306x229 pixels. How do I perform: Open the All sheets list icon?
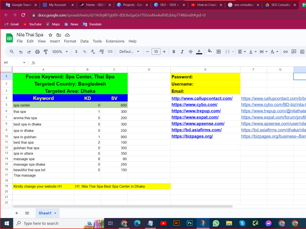(x=27, y=213)
